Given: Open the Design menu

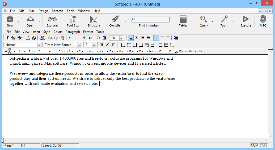Looking at the screenshot, I should click(x=43, y=11).
